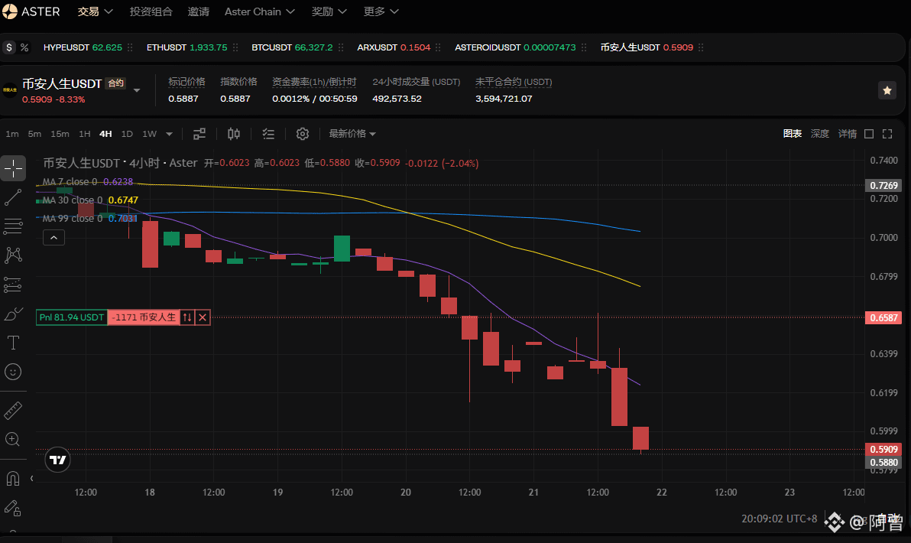Open chart settings gear
Viewport: 911px width, 543px height.
click(x=302, y=134)
